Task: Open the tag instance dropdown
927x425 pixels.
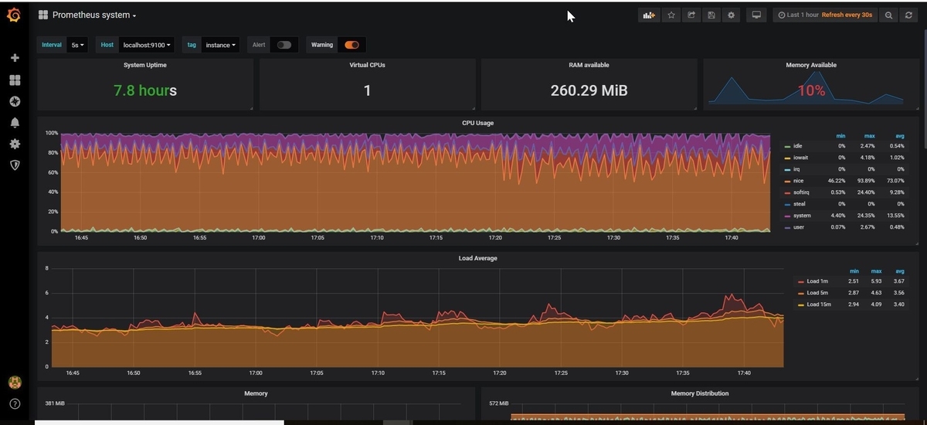Action: [220, 45]
